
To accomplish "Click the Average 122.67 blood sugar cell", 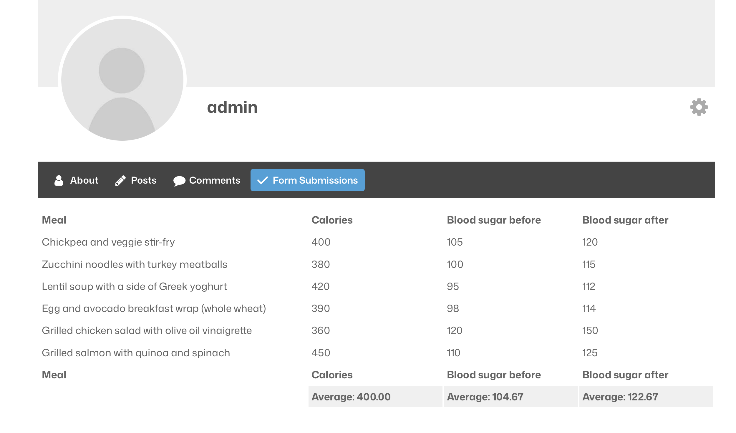I will pyautogui.click(x=620, y=397).
